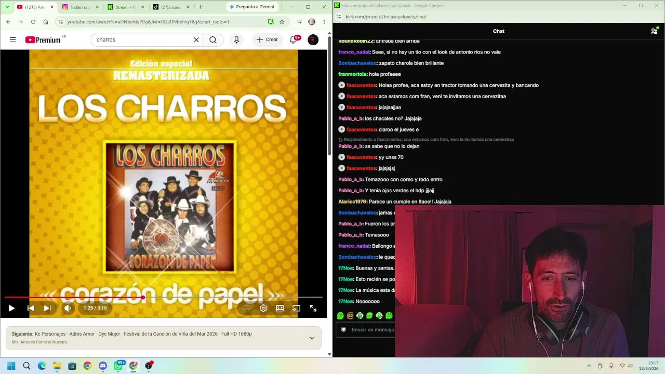Open Discord from the taskbar

click(103, 366)
